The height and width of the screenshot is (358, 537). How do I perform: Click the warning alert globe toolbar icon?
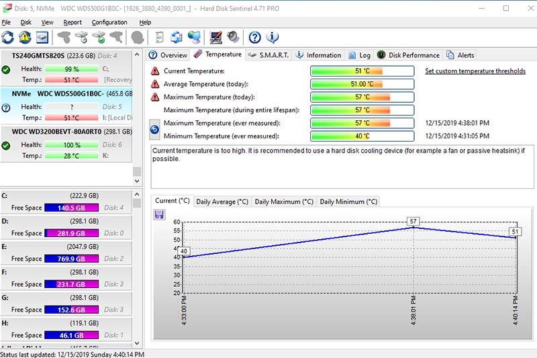[x=25, y=37]
